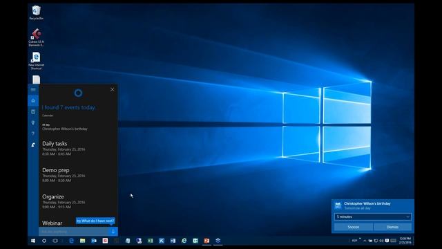Open File Explorer from taskbar
This screenshot has width=442, height=249.
(83, 241)
